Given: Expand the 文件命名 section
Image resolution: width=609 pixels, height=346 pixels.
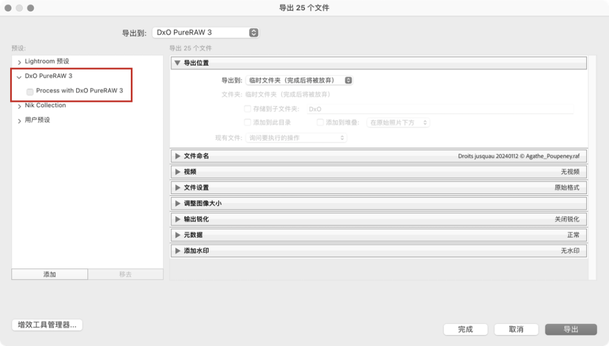Looking at the screenshot, I should click(x=177, y=156).
